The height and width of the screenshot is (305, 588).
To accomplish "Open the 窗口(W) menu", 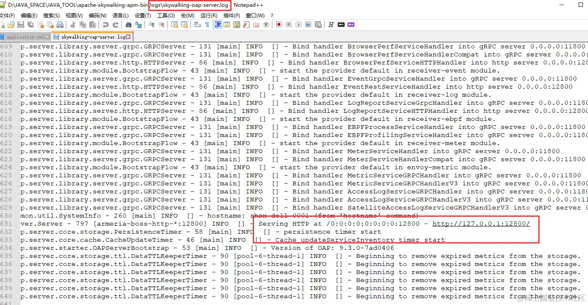I will (255, 16).
